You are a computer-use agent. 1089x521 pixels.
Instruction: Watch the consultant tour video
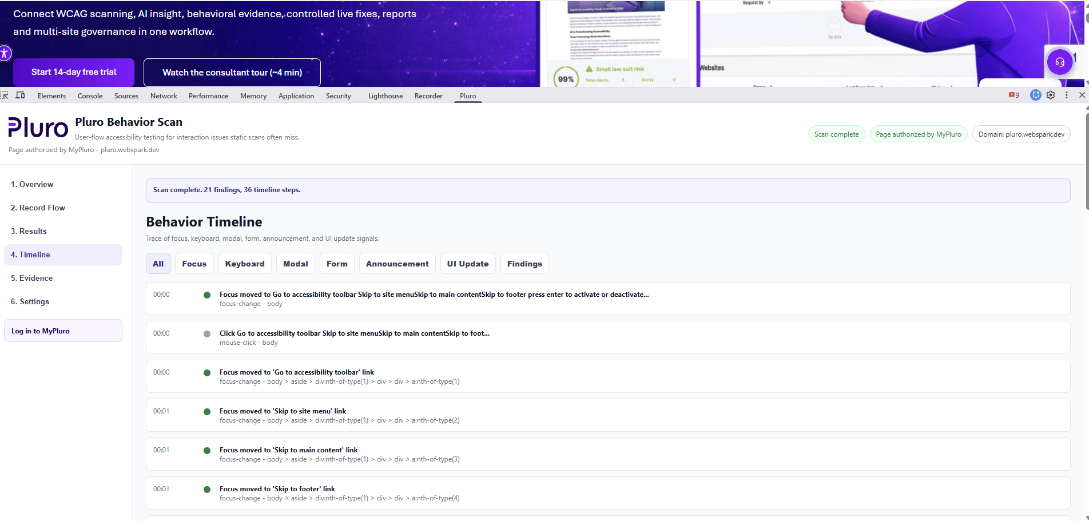[x=232, y=73]
